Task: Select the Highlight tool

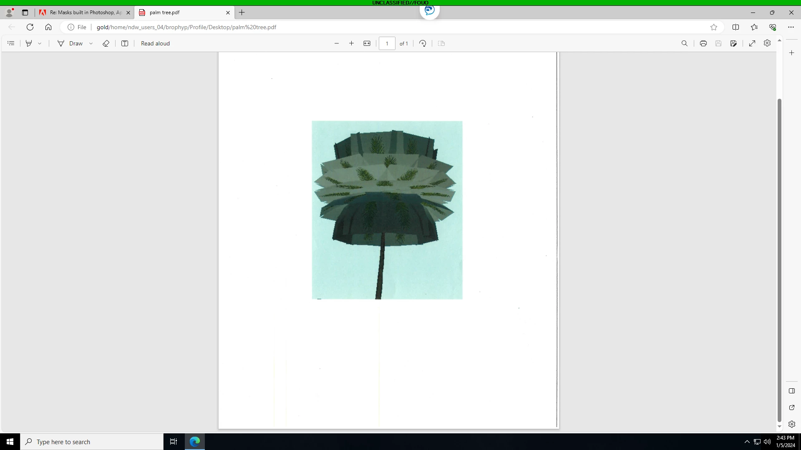Action: click(x=29, y=43)
